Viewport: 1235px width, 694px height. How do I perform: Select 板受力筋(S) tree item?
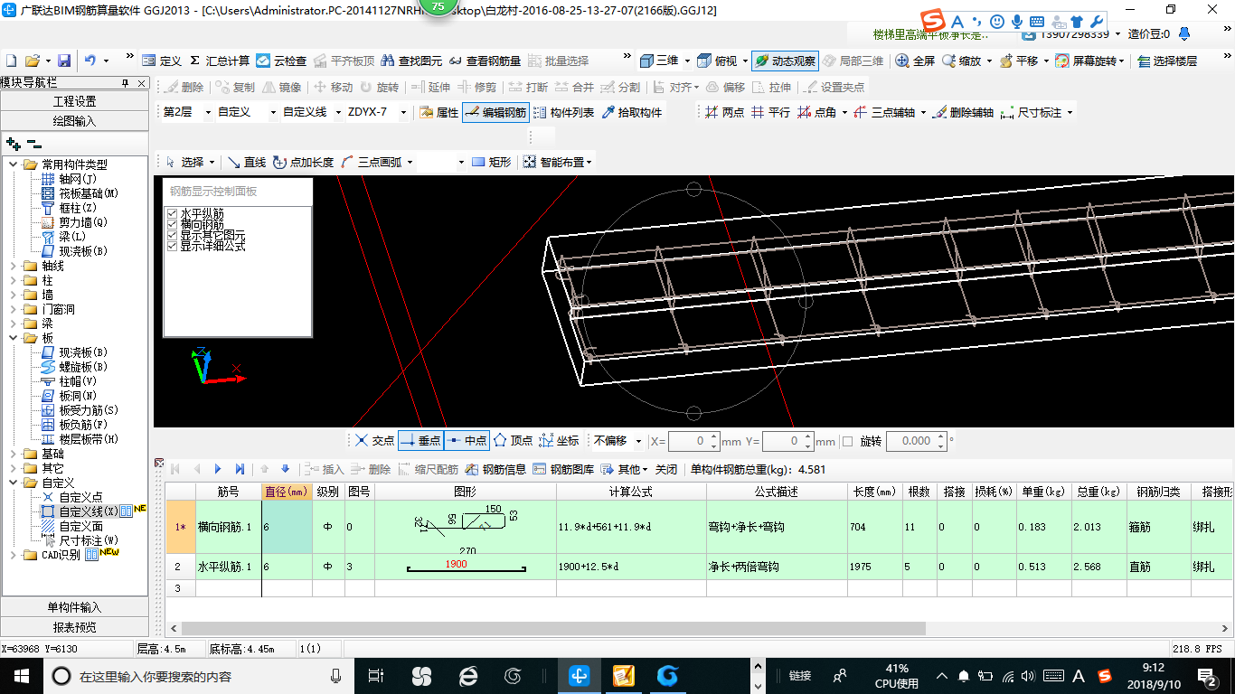click(89, 410)
